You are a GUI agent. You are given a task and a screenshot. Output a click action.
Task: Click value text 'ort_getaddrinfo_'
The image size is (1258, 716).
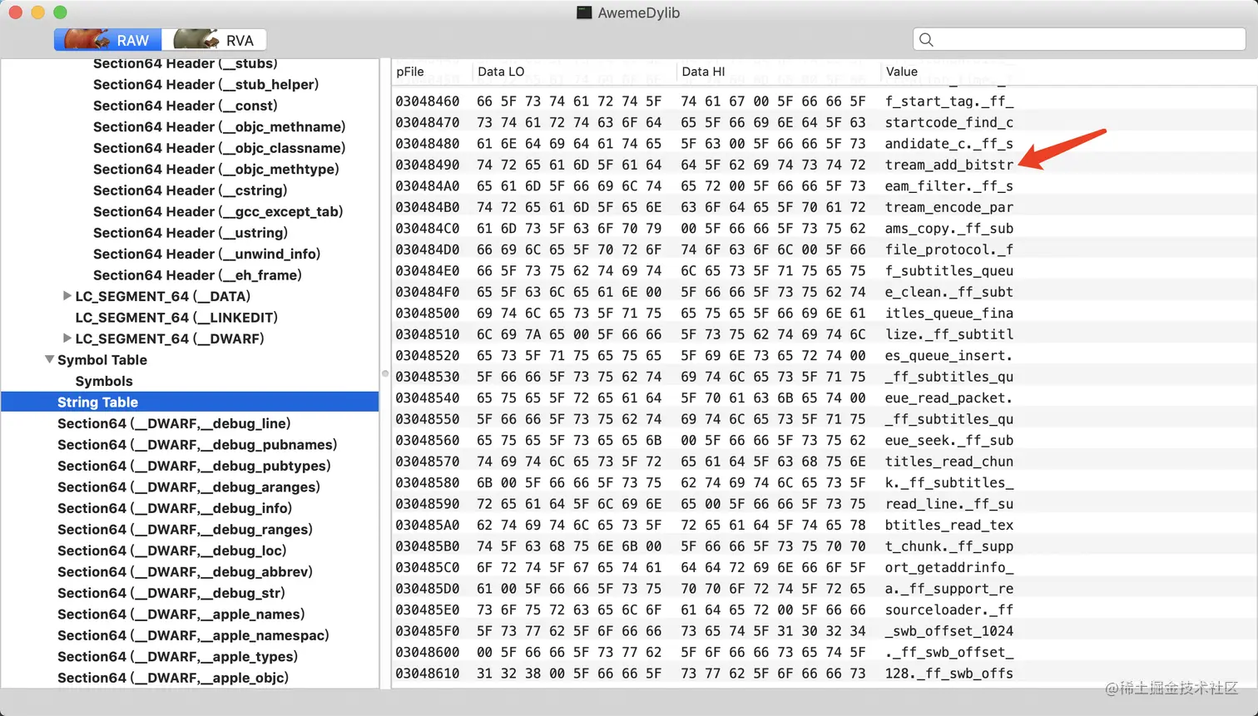[x=949, y=567]
